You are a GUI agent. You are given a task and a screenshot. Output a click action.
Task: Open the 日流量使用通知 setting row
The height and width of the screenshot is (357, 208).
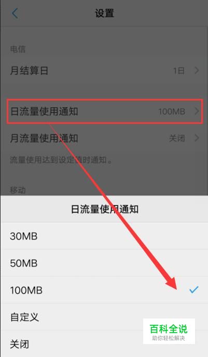pyautogui.click(x=104, y=111)
